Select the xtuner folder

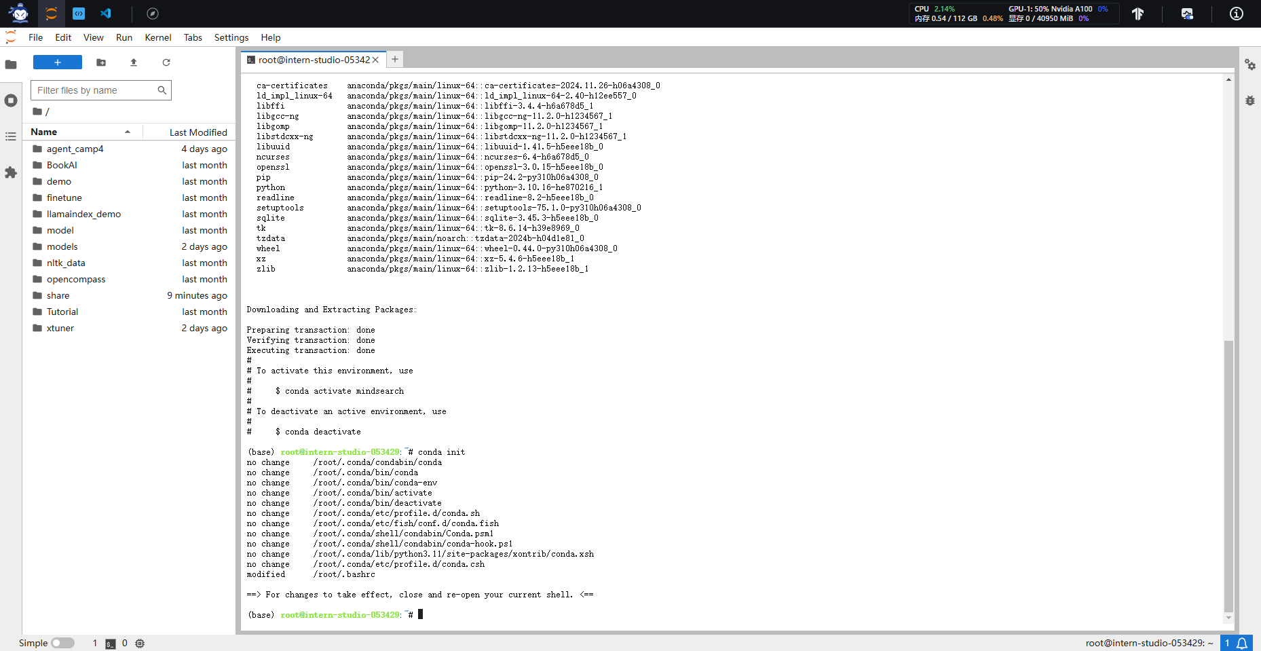click(x=129, y=328)
